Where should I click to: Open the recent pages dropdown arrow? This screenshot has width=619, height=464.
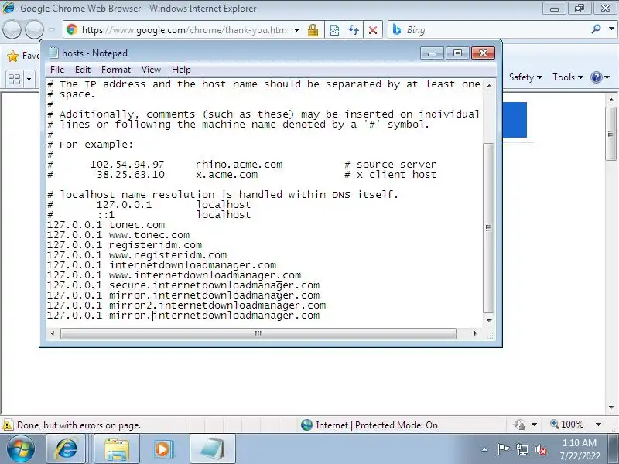[x=52, y=29]
